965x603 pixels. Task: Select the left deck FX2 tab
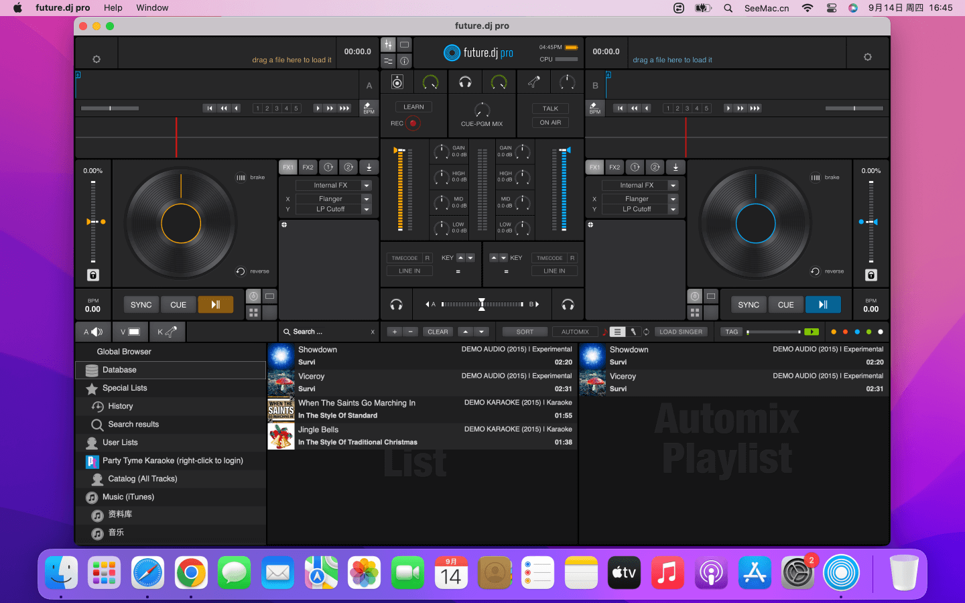click(x=308, y=167)
